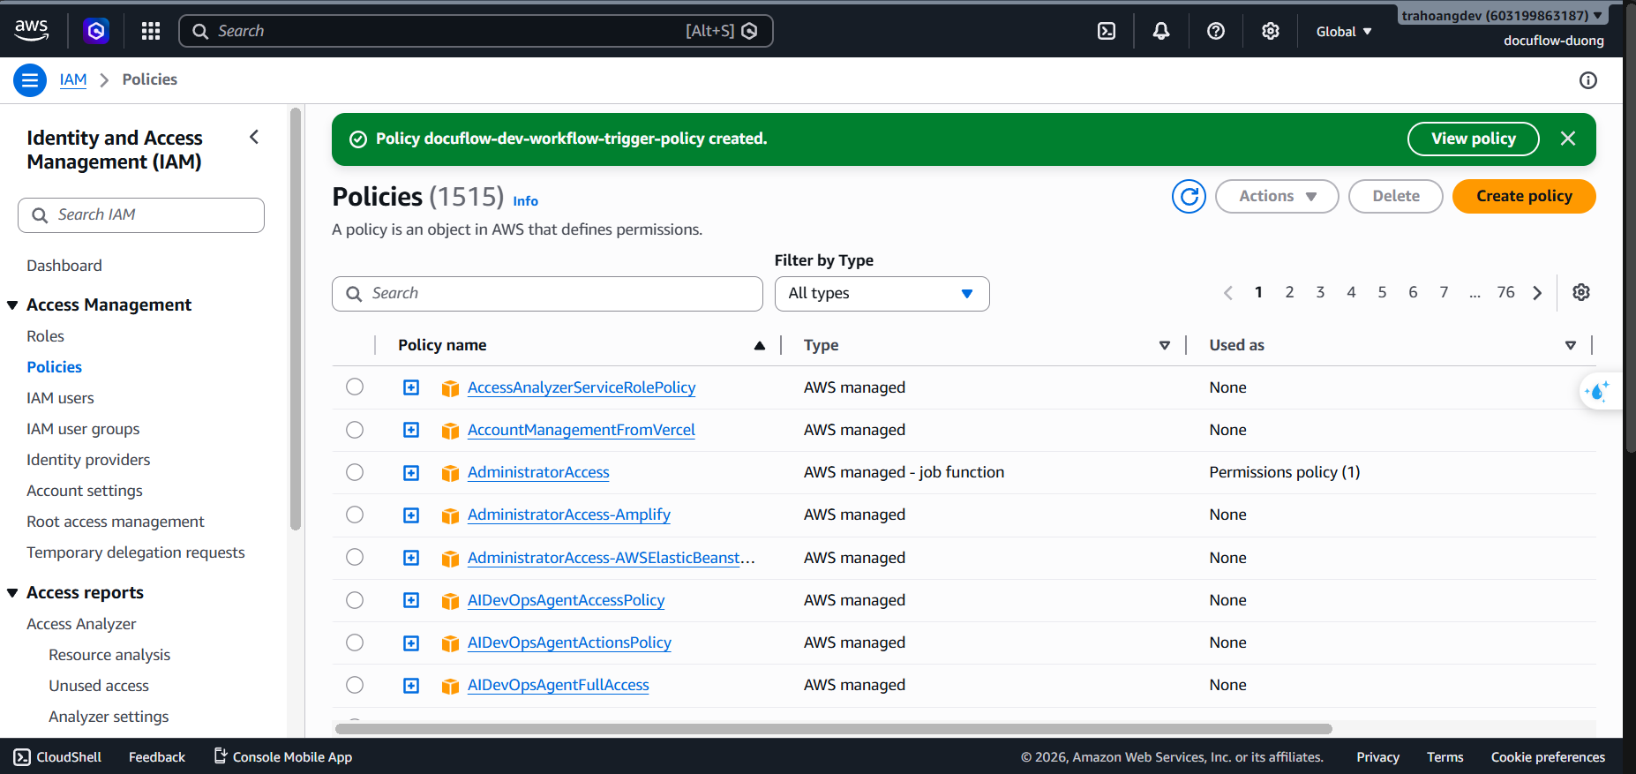
Task: Click the Create policy button
Action: [1524, 196]
